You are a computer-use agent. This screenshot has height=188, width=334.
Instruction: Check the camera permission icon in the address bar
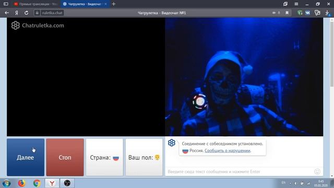[274, 13]
